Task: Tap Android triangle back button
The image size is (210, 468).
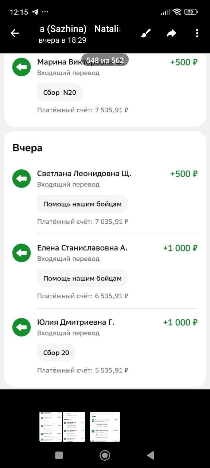Action: coord(151,455)
